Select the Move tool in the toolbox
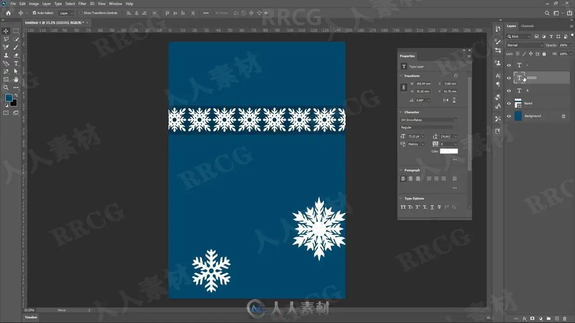The height and width of the screenshot is (323, 575). (x=6, y=31)
